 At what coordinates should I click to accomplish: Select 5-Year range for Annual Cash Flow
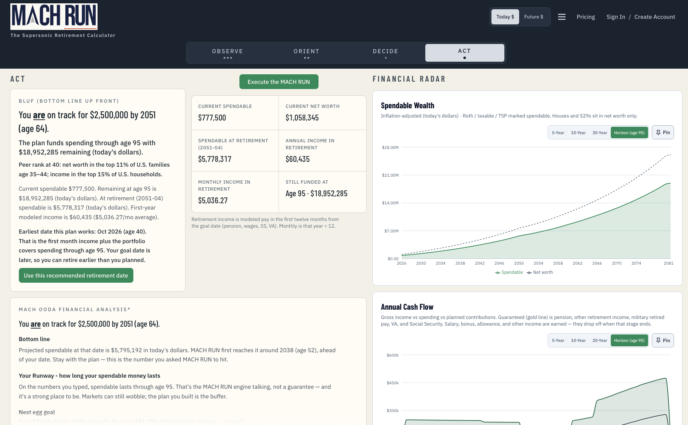(558, 340)
